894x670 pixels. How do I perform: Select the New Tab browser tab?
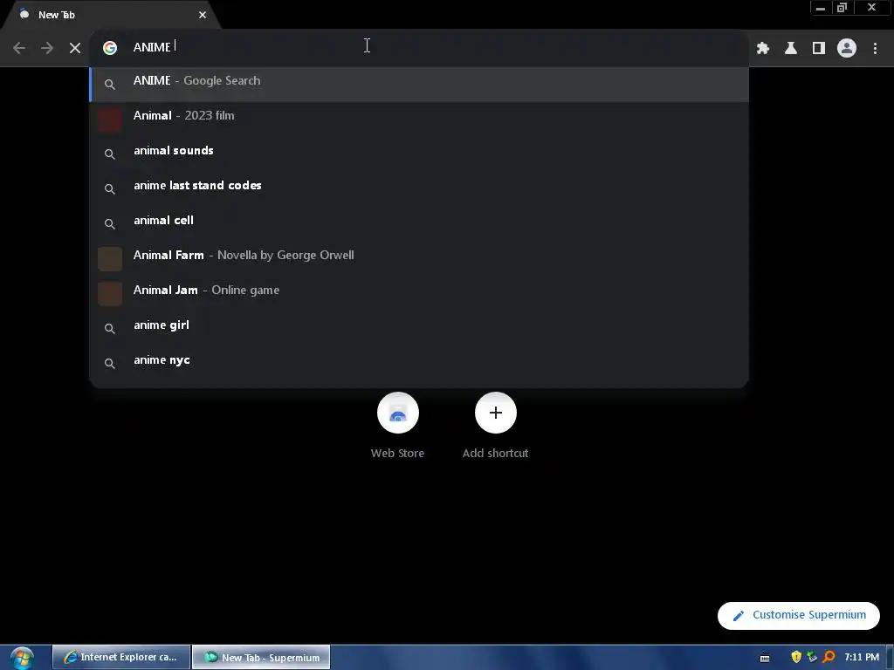(x=111, y=15)
